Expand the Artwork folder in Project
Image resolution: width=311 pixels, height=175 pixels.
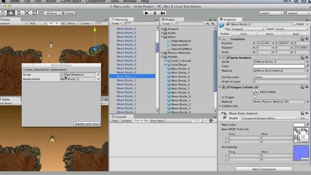click(x=162, y=29)
